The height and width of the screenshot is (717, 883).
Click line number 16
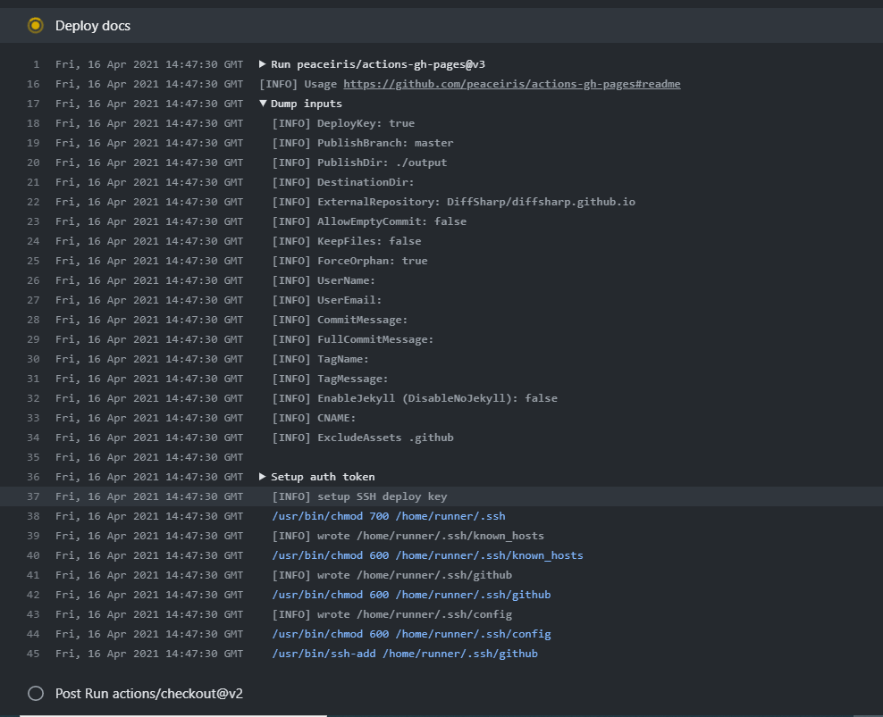[x=32, y=84]
